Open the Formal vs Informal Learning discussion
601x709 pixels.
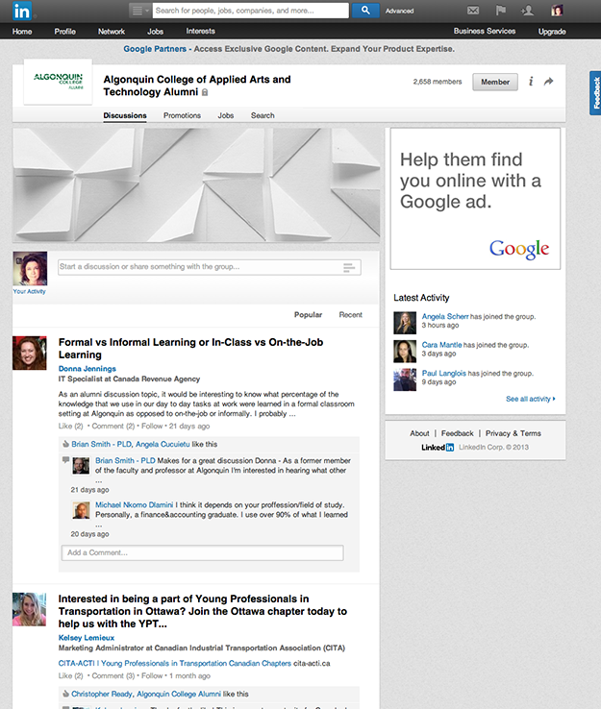(x=190, y=348)
